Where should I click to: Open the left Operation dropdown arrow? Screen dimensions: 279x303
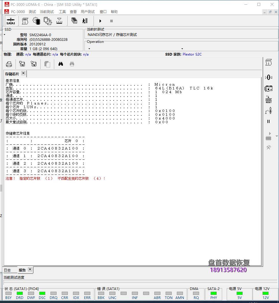click(x=89, y=49)
